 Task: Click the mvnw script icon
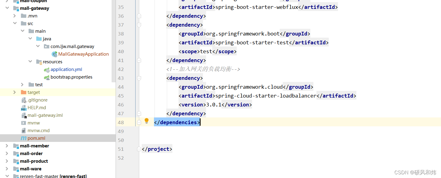23,123
